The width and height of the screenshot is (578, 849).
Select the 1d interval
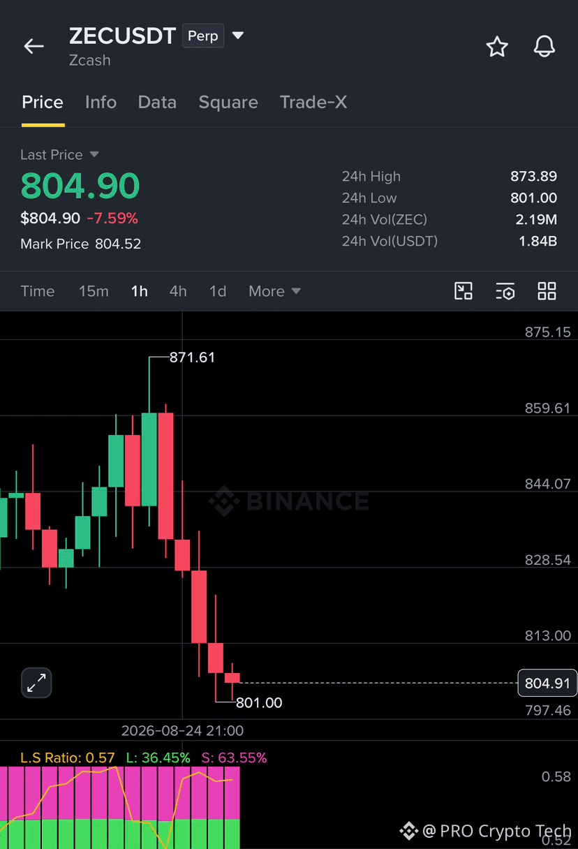click(218, 291)
